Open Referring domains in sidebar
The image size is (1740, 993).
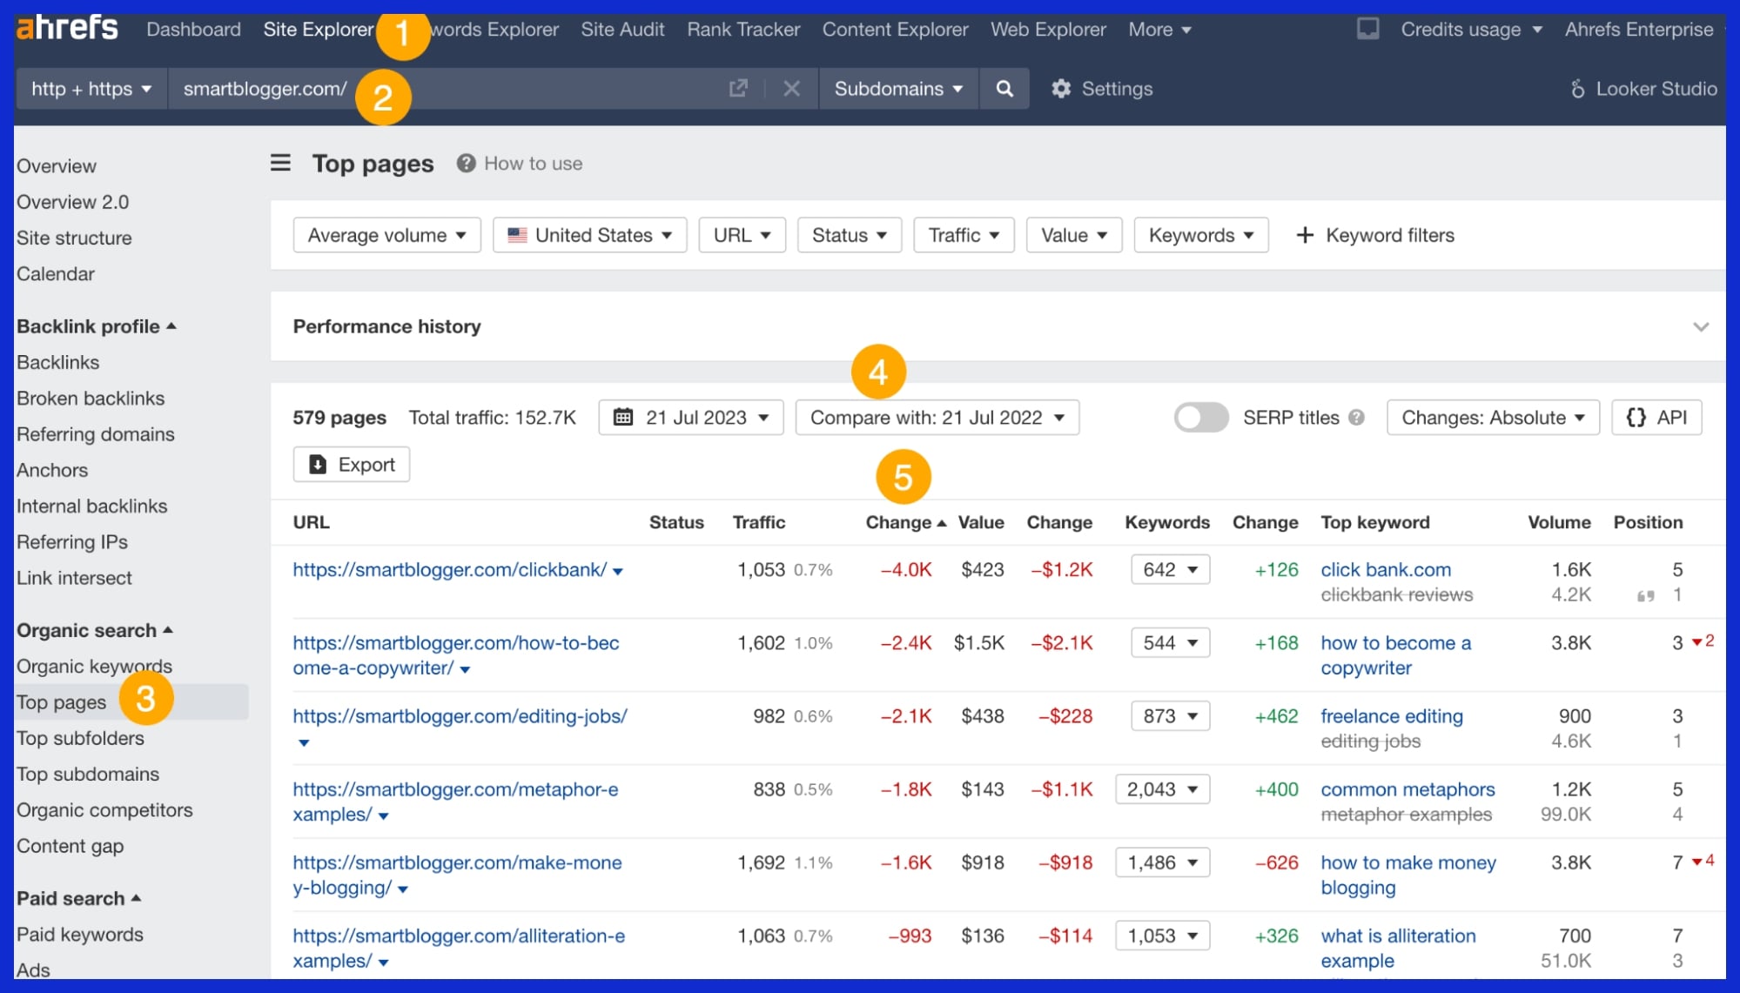pyautogui.click(x=96, y=433)
